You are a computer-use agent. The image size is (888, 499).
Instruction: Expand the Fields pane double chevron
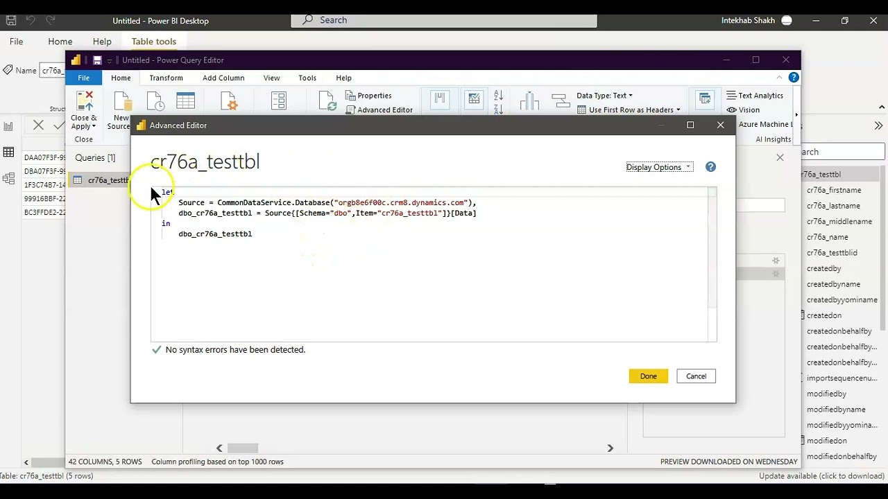click(x=878, y=125)
